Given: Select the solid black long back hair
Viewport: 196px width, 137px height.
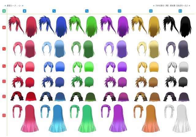Looking at the screenshot, I should point(186,27).
